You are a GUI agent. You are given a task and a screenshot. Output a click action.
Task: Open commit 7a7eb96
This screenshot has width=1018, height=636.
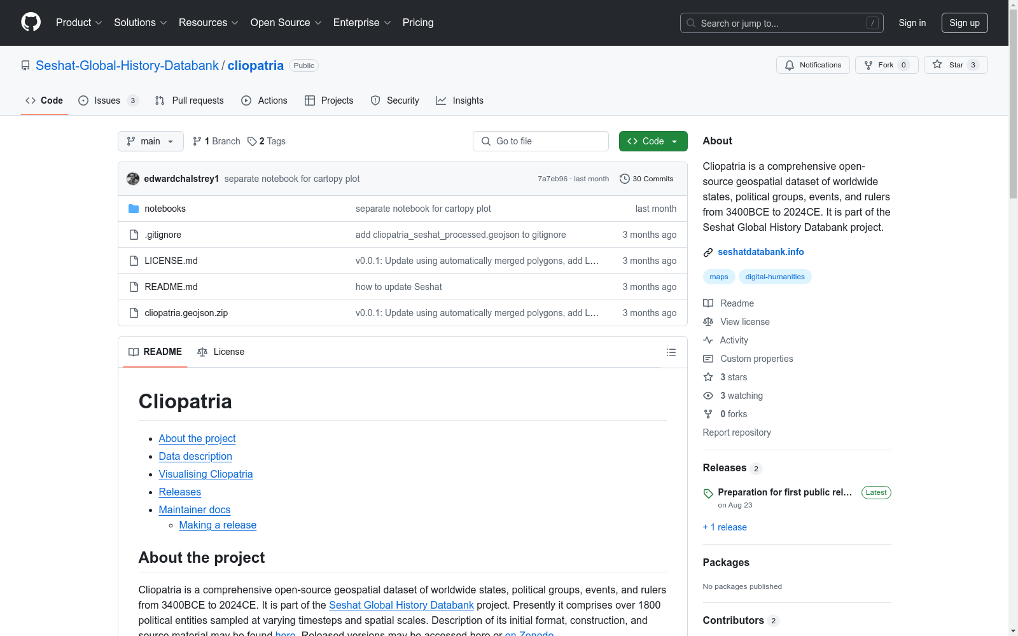point(552,179)
